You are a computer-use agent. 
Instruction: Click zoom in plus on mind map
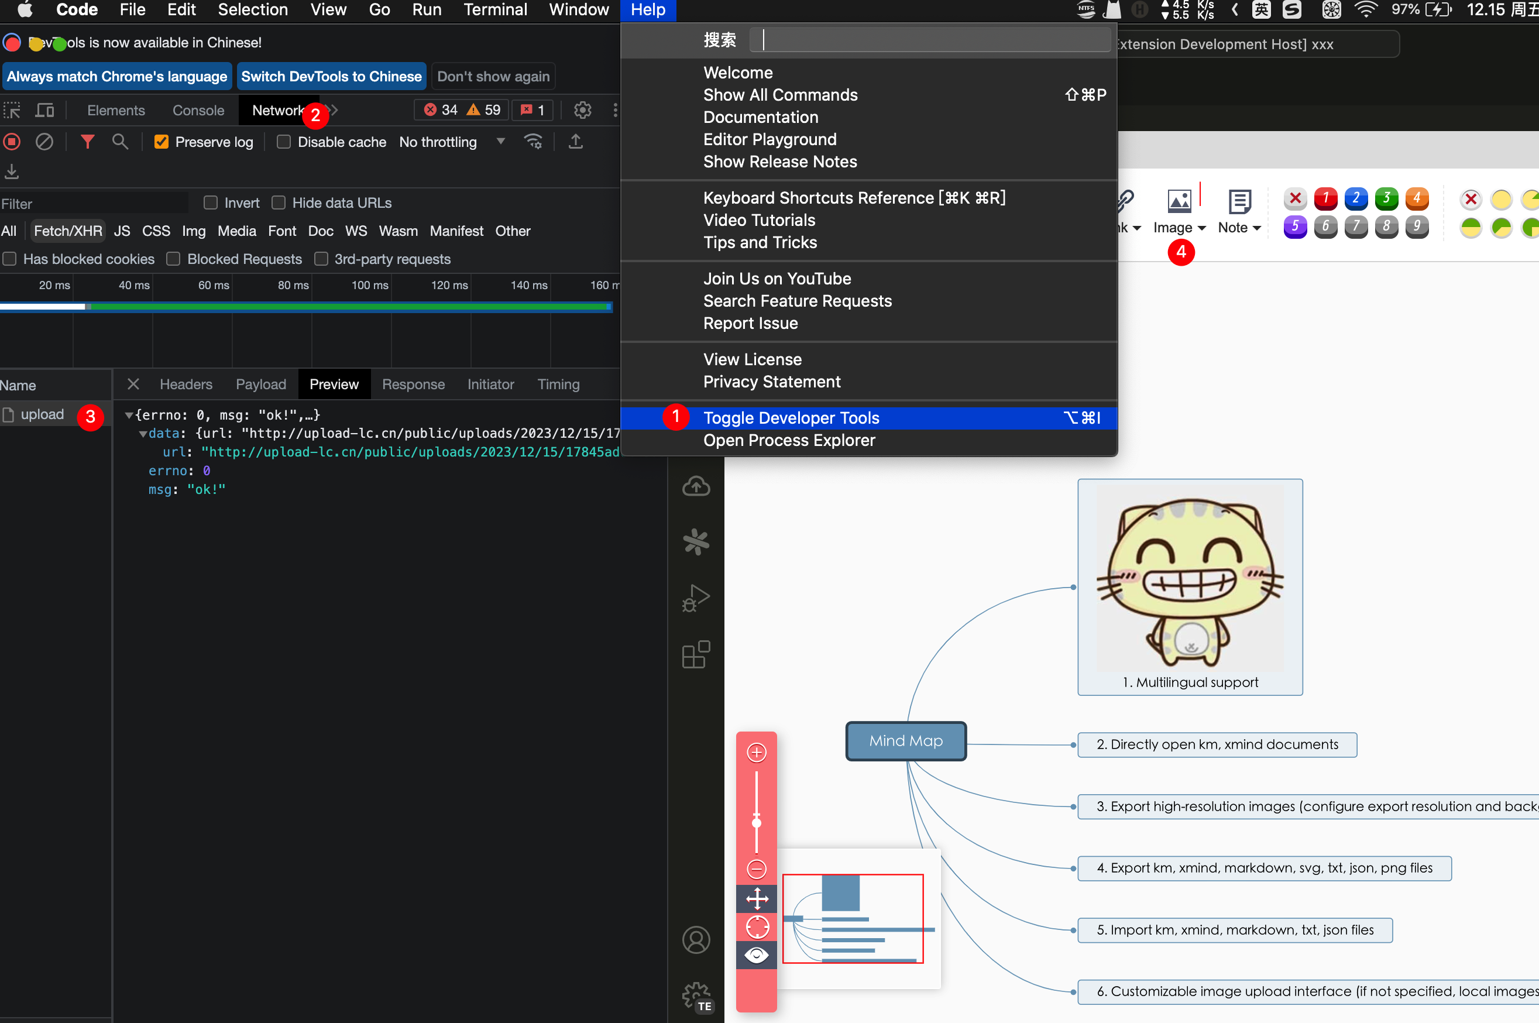tap(756, 753)
